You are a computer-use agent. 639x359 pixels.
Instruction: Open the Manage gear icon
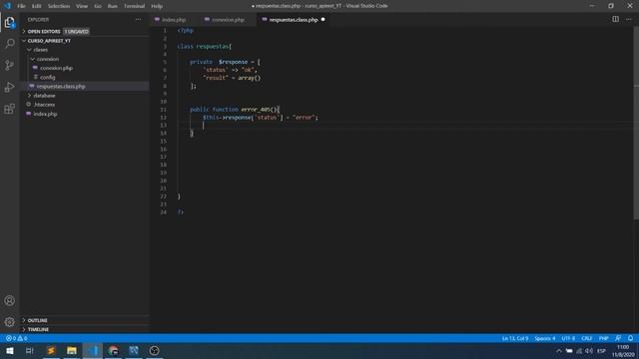point(9,322)
